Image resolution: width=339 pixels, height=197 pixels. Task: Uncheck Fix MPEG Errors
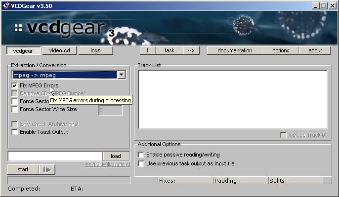click(14, 85)
